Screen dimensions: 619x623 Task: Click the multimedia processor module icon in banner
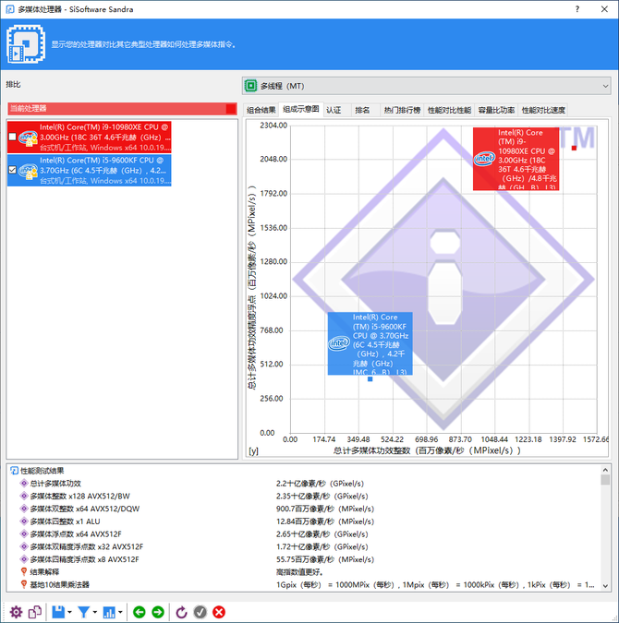pos(26,44)
